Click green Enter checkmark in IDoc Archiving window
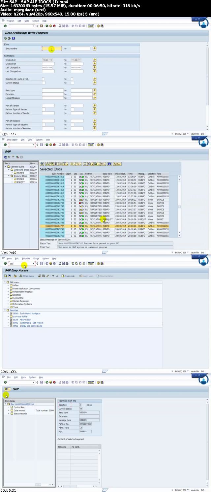Viewport: 211px width, 492px height. pos(6,26)
